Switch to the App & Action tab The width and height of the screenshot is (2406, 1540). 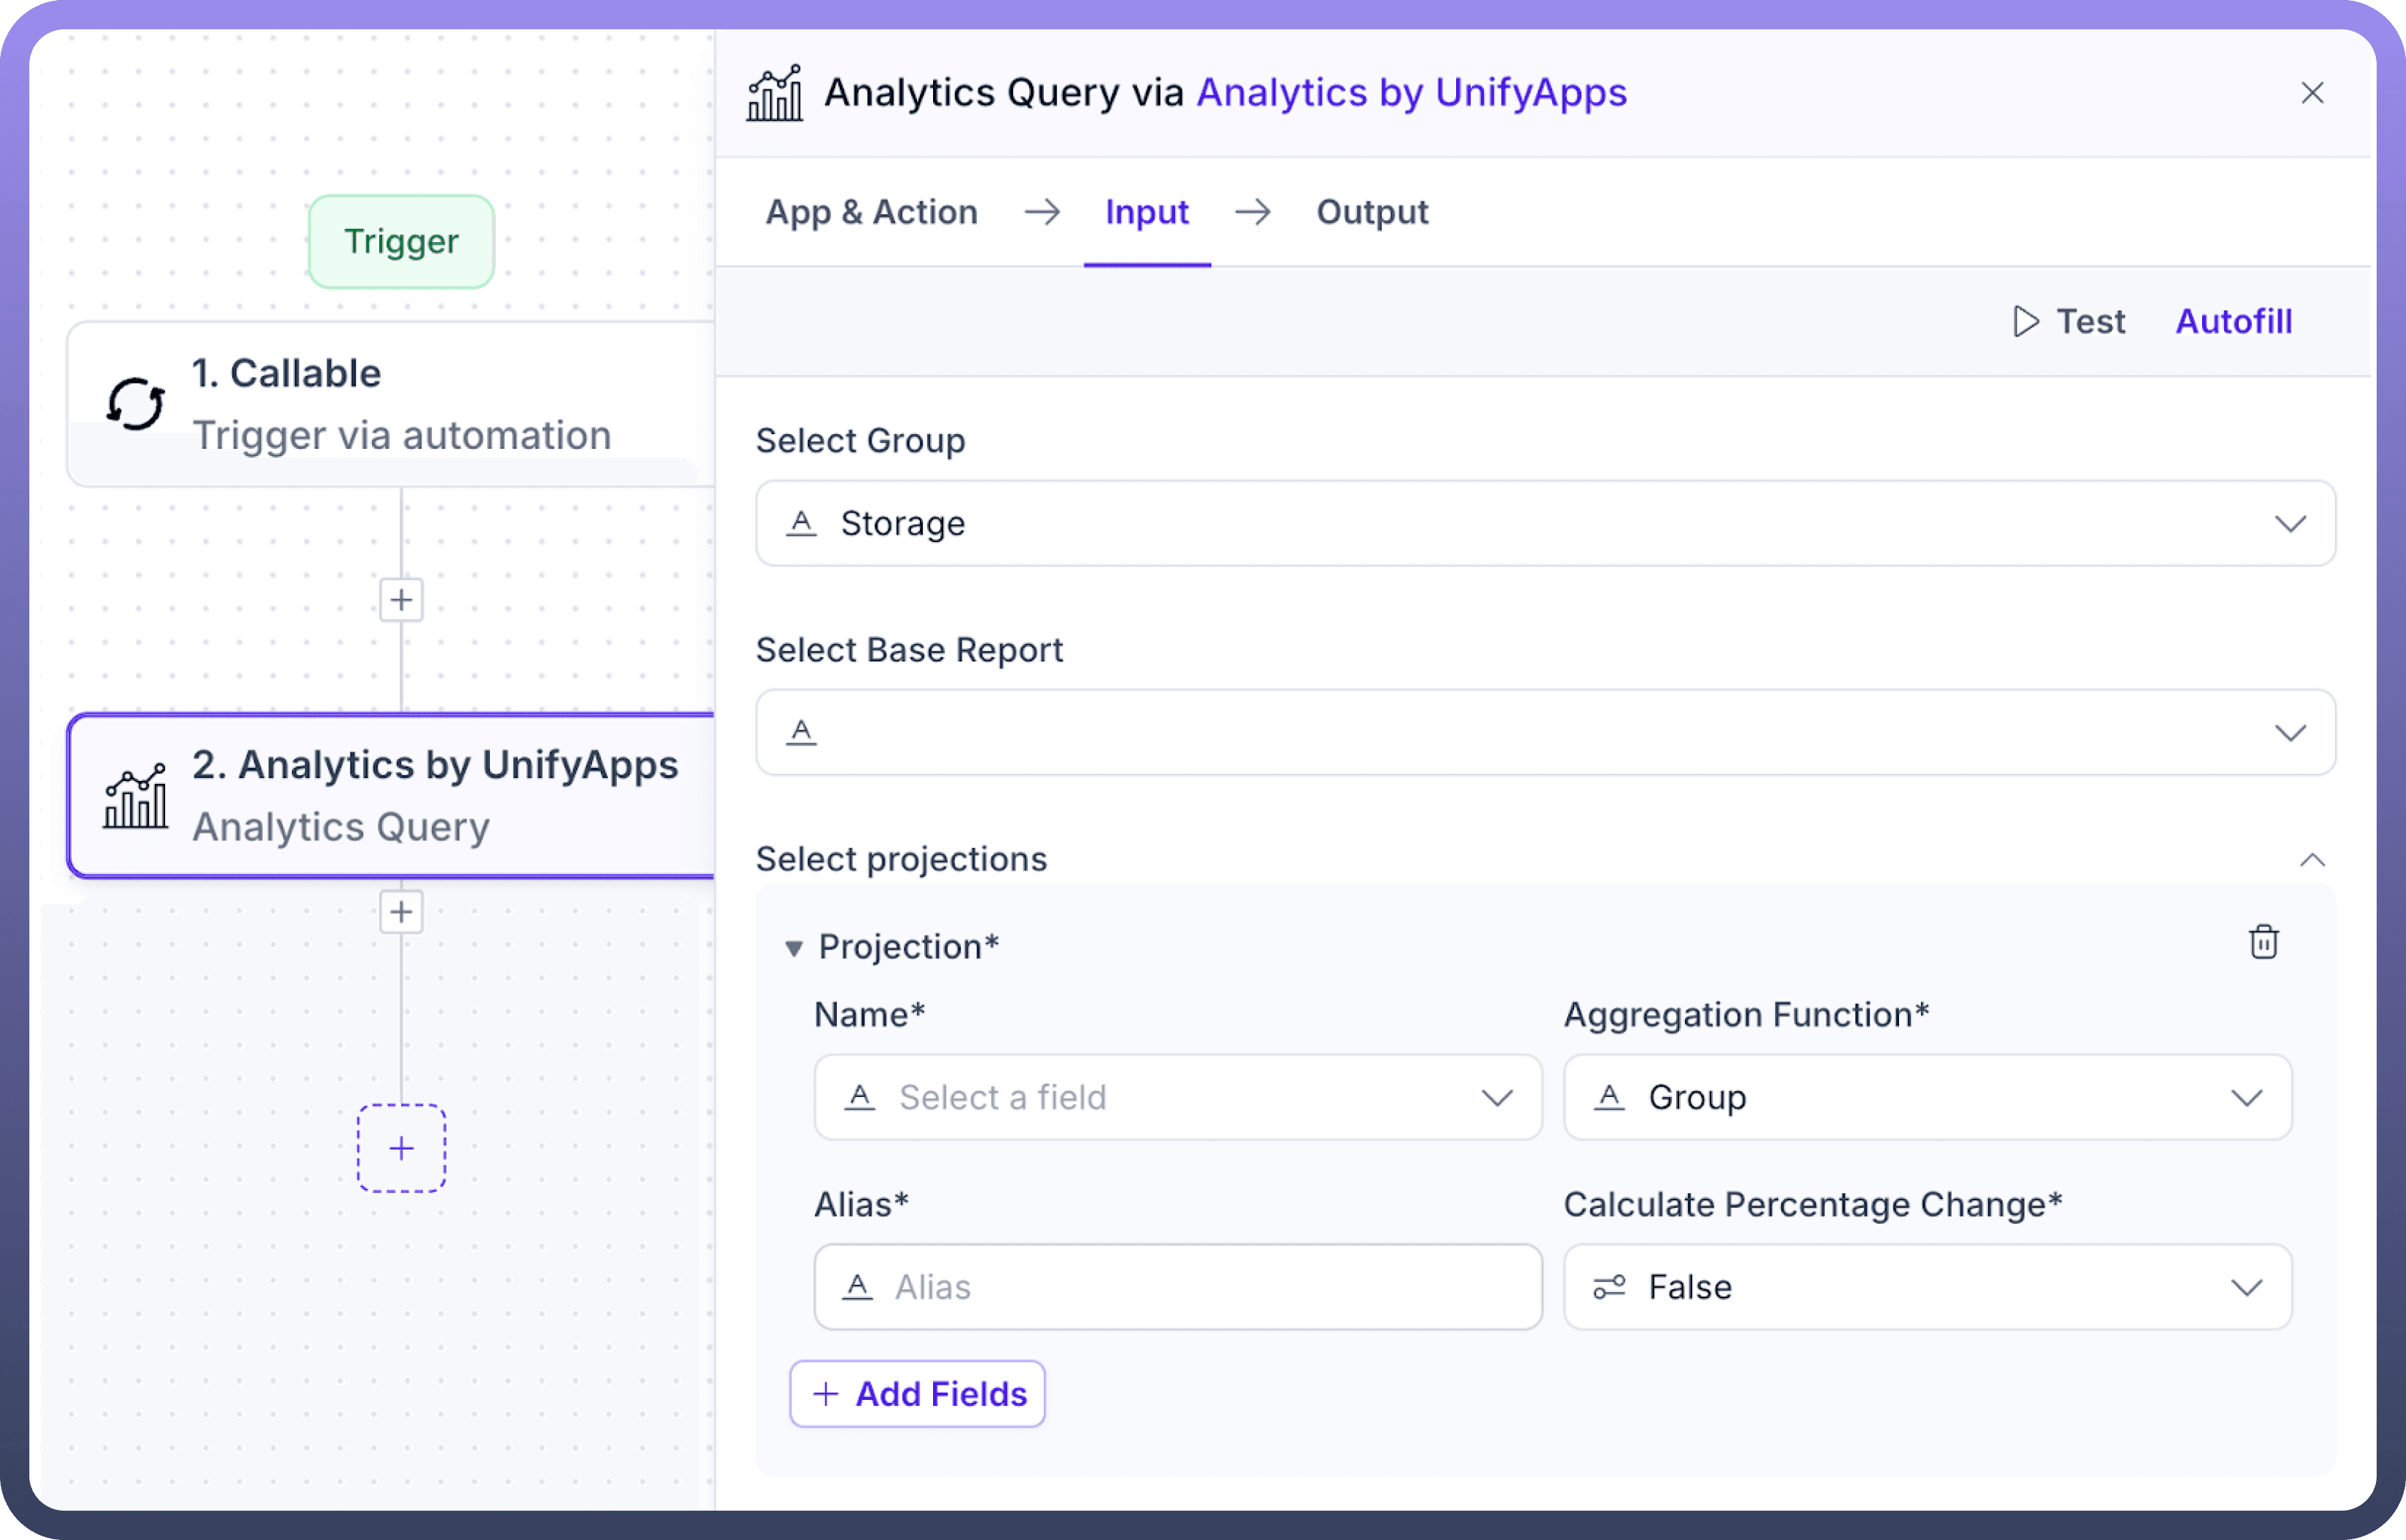871,212
